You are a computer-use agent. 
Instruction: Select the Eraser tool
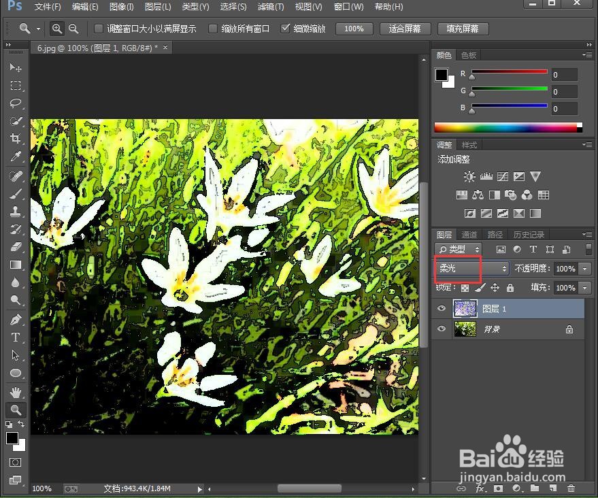click(16, 247)
